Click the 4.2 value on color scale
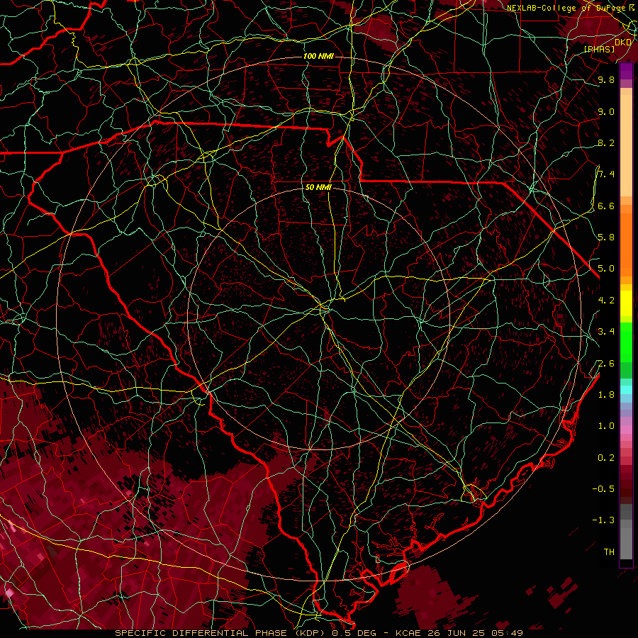This screenshot has height=638, width=638. click(x=606, y=301)
